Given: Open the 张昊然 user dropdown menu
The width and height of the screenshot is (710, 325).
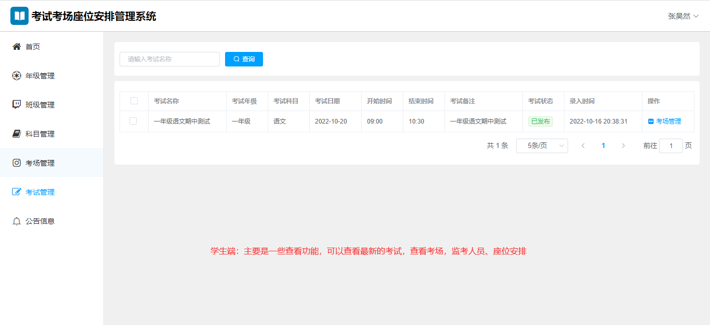Looking at the screenshot, I should click(x=683, y=16).
